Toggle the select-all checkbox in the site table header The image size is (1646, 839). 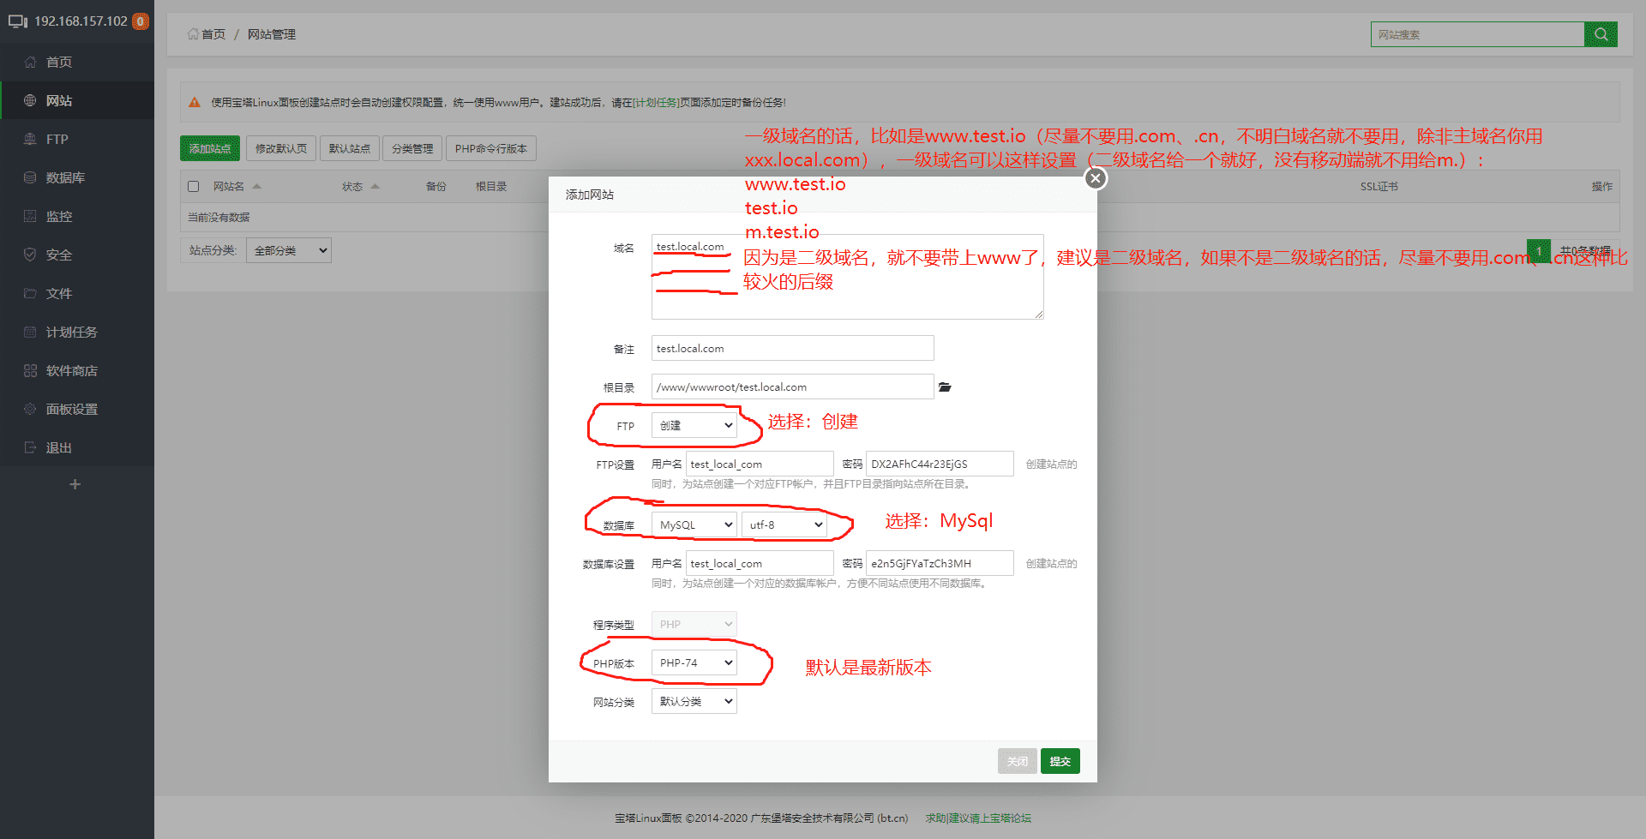pyautogui.click(x=194, y=186)
